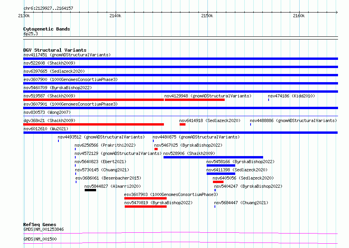
Task: Select the nsv5404247 (ByrskaBishop2022) label
Action: coord(248,186)
